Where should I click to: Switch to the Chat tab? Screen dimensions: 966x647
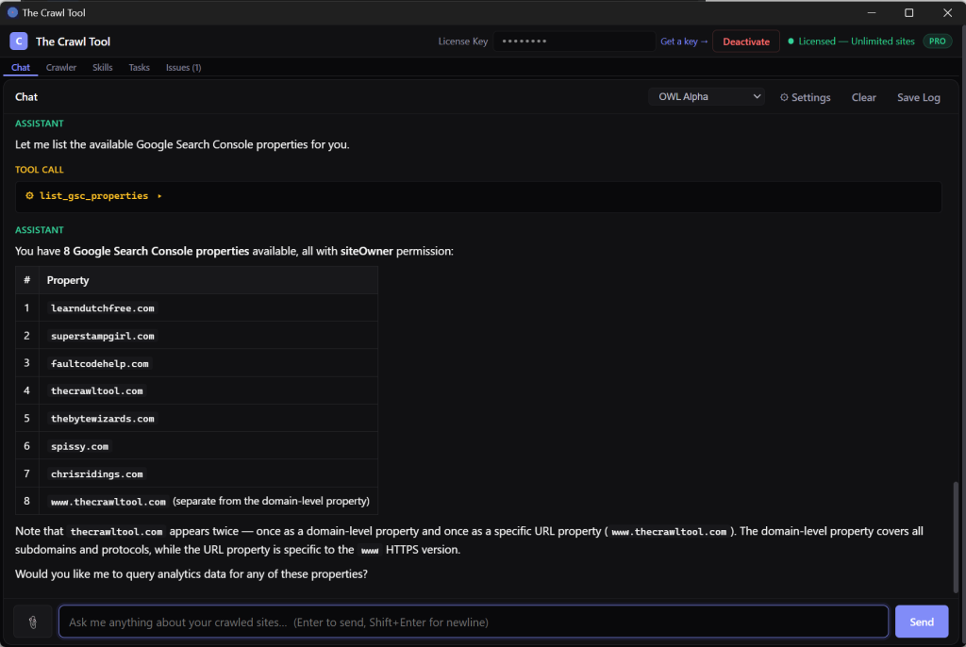(21, 67)
